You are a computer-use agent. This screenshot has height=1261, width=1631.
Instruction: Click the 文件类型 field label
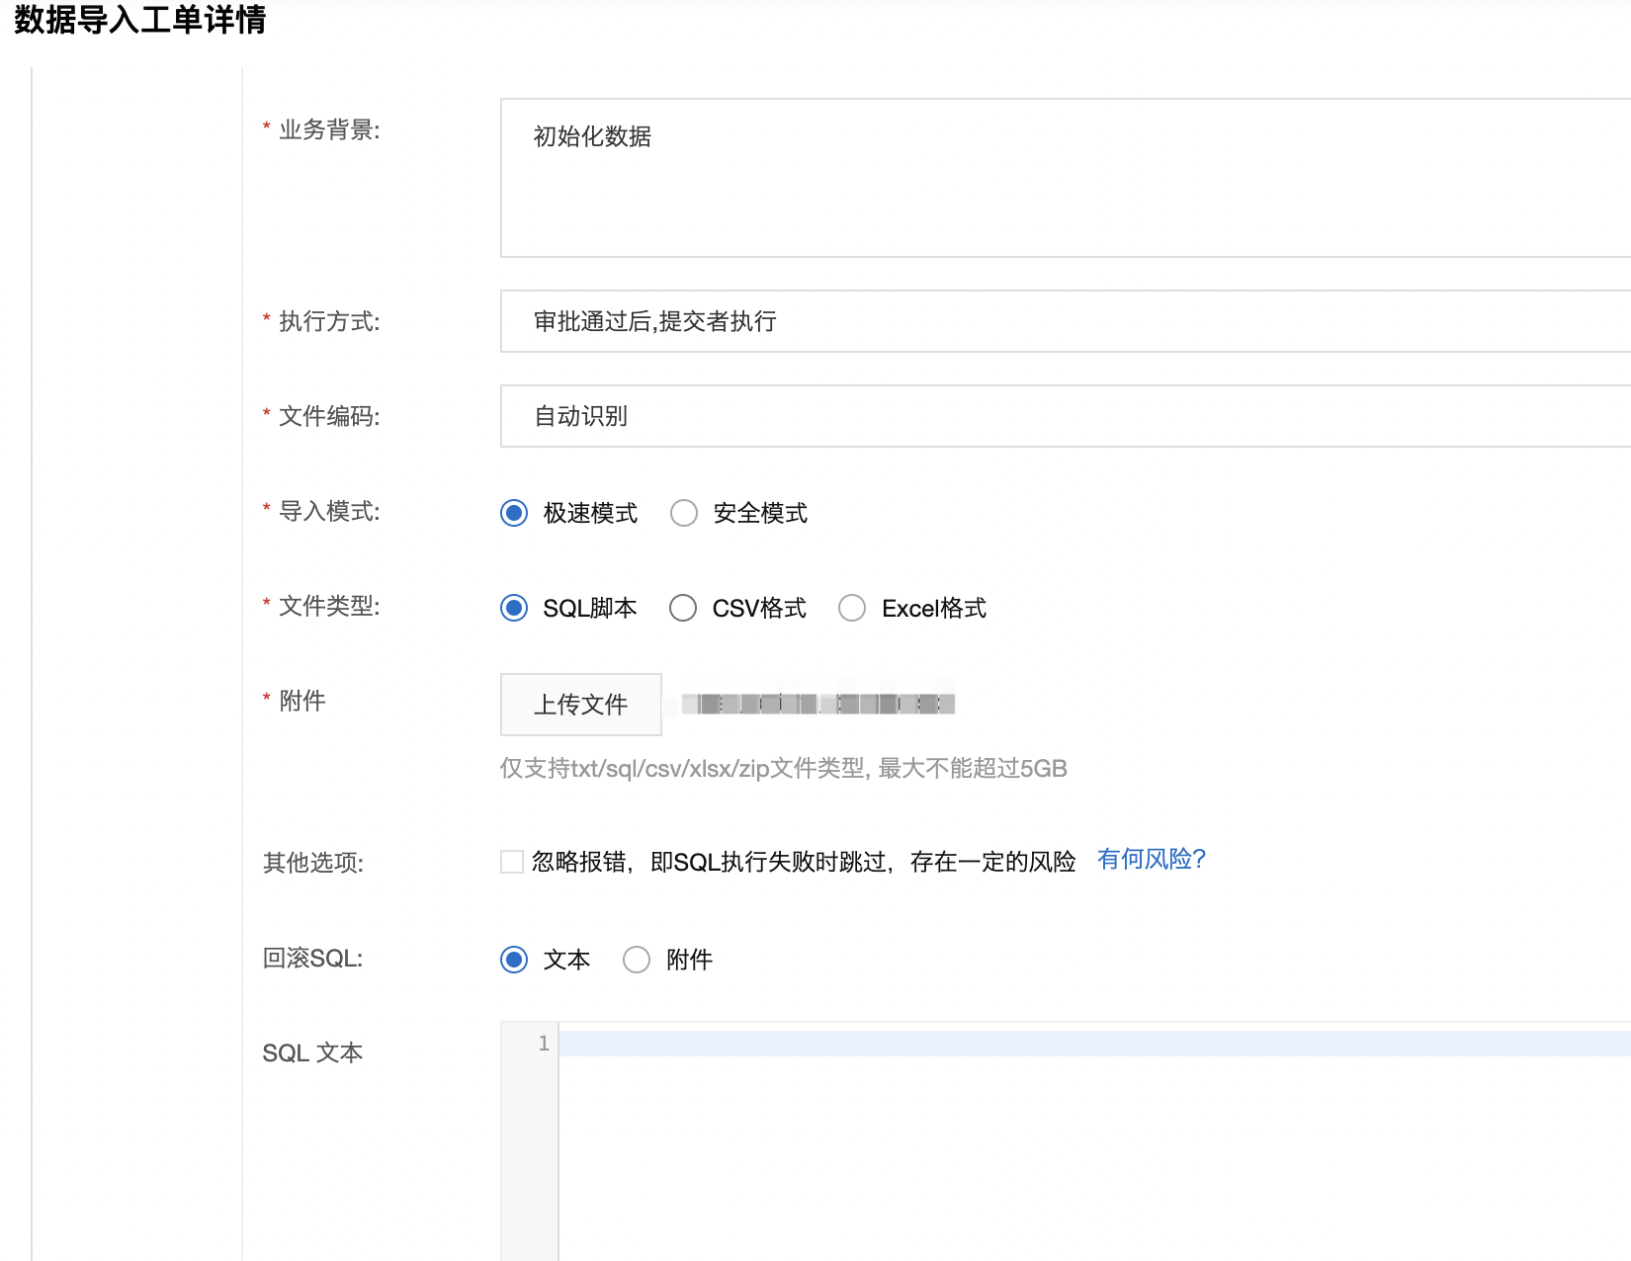(329, 606)
